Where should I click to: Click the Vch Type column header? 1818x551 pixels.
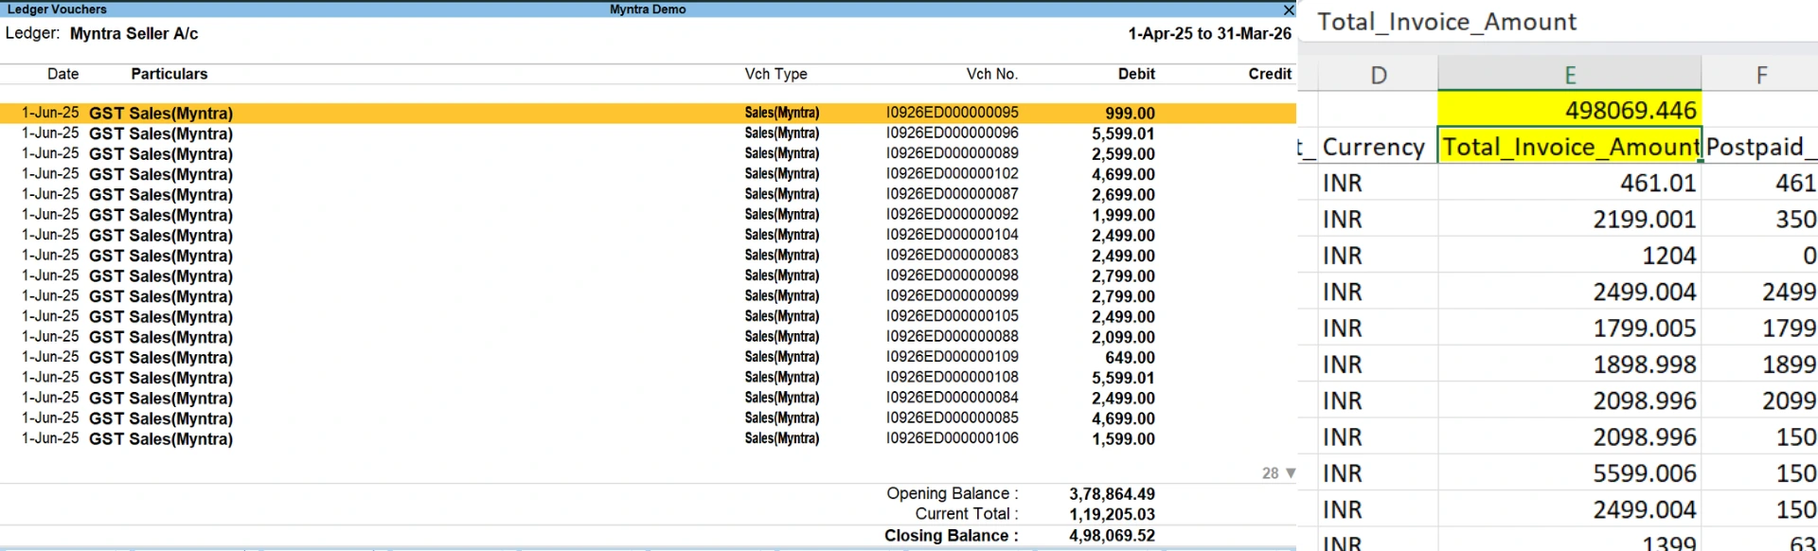point(775,74)
